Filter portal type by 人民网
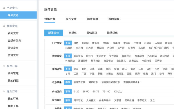174x109 pixels. (x=158, y=43)
